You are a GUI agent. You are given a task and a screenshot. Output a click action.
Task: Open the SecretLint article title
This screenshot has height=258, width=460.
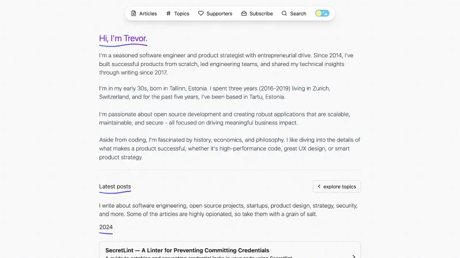click(x=187, y=251)
